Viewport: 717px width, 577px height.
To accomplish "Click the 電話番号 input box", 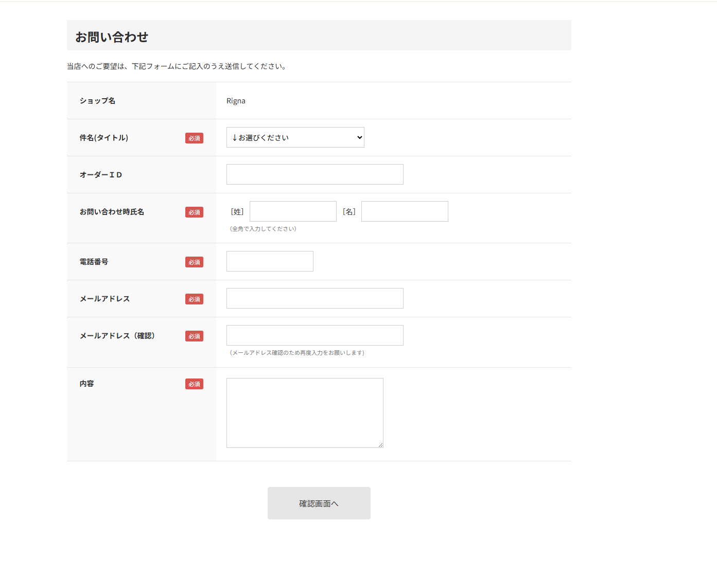I will (270, 261).
